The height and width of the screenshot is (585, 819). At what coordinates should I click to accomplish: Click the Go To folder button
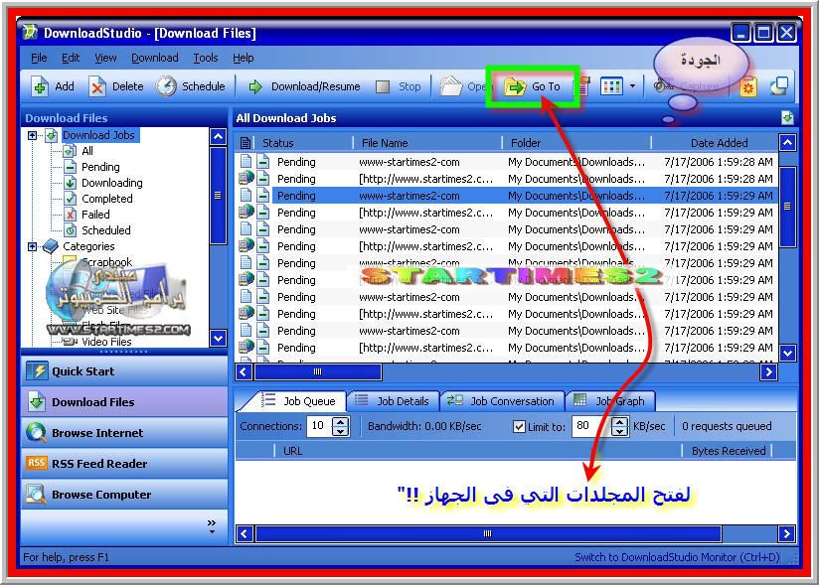pos(532,86)
